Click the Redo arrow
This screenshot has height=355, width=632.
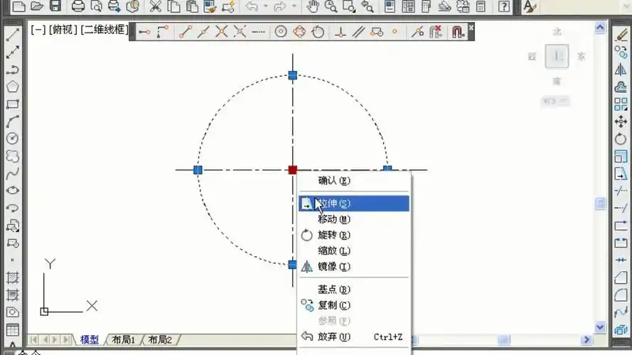280,6
